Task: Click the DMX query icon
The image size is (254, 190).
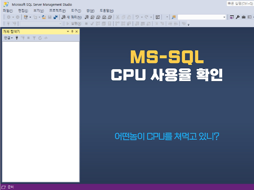Action: click(98, 17)
